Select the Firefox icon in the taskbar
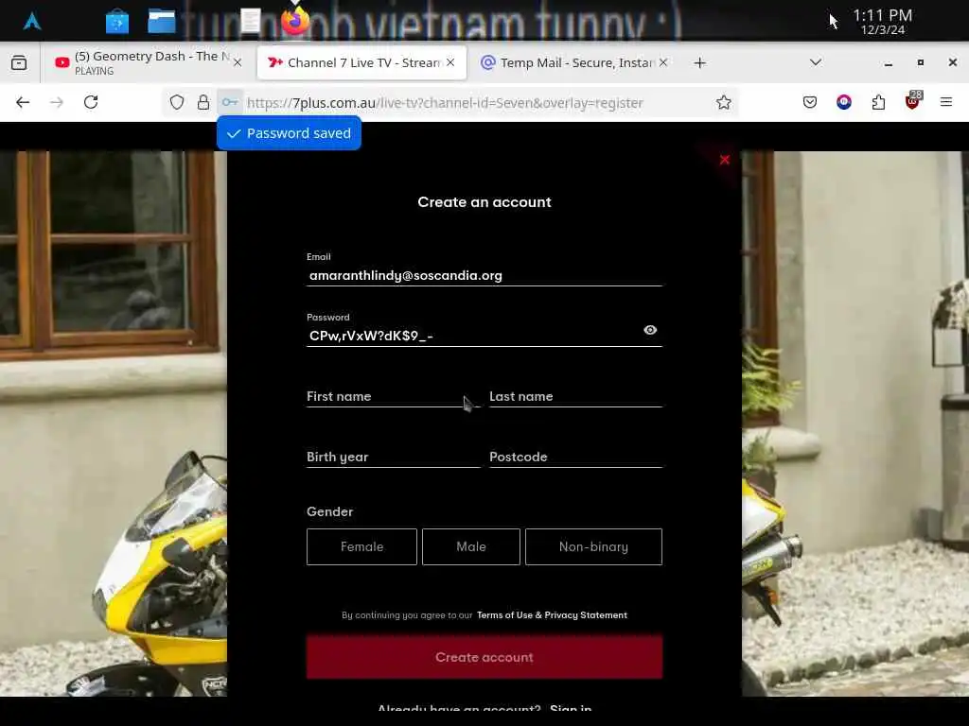Screen dimensions: 969x726 [x=295, y=21]
